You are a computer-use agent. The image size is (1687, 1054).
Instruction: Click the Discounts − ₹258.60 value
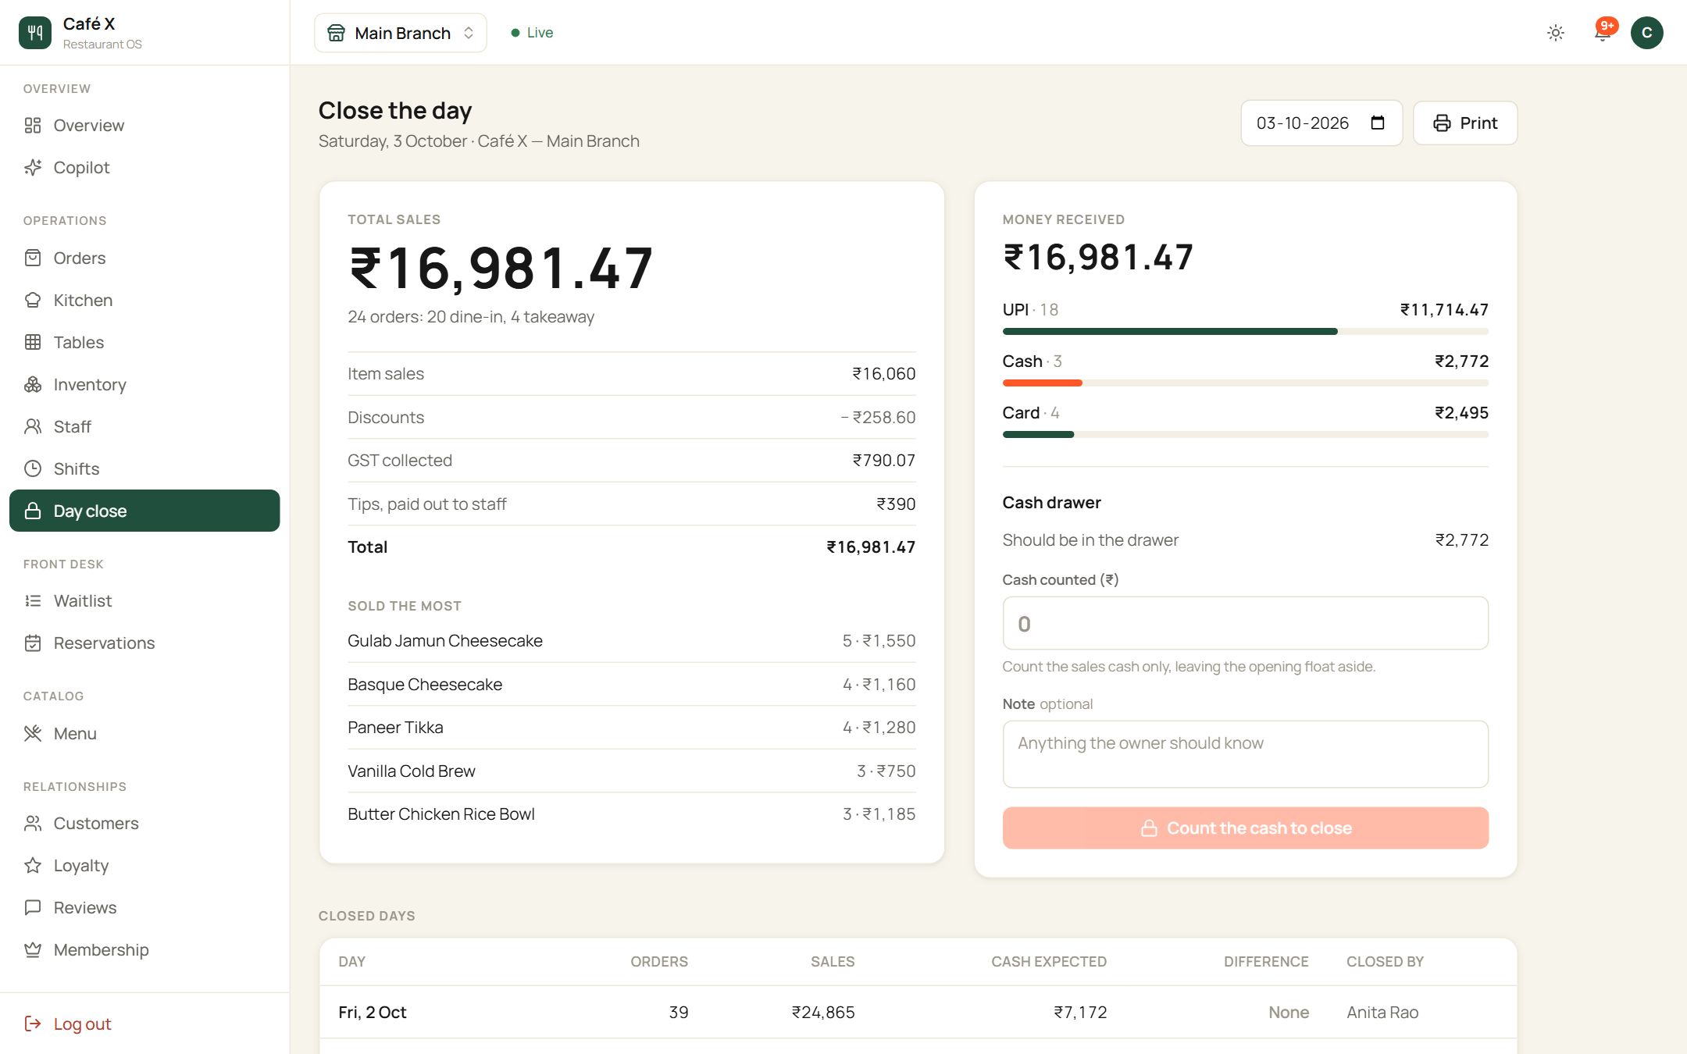(x=877, y=417)
